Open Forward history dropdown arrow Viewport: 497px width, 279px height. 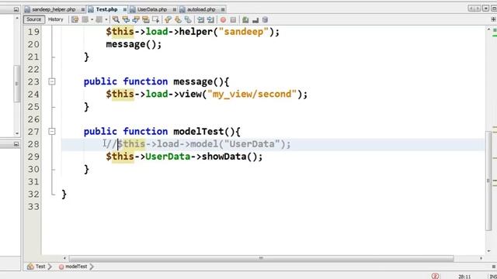tap(106, 19)
